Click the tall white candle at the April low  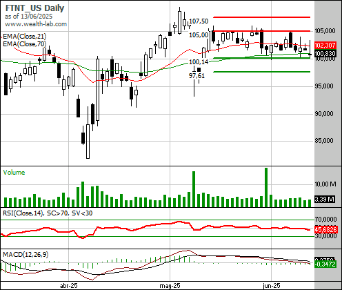(88, 142)
